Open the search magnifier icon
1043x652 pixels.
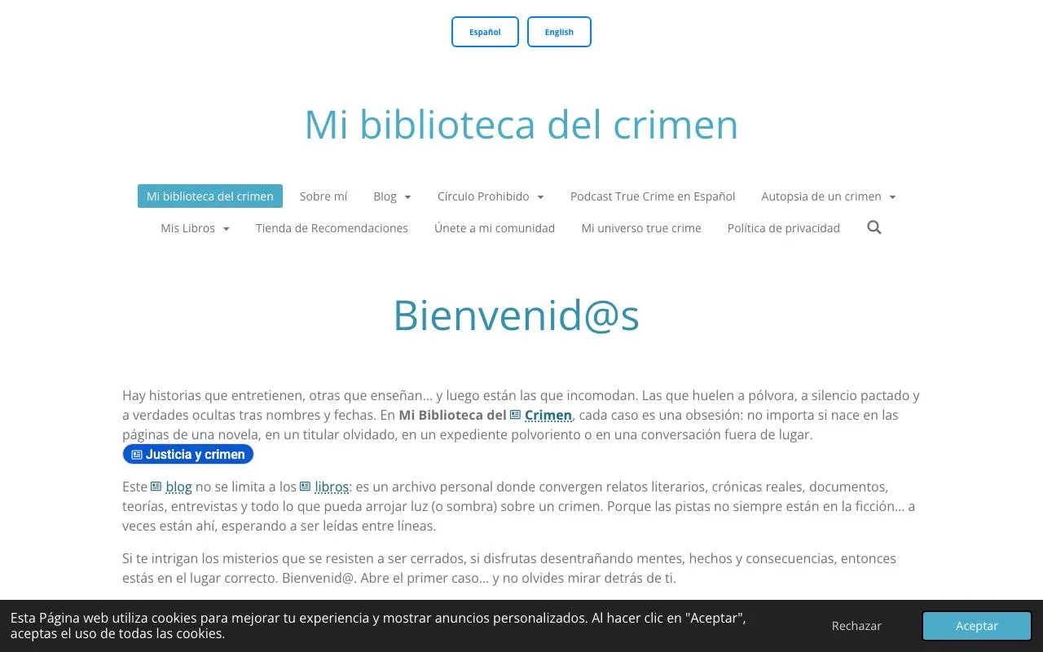pyautogui.click(x=874, y=227)
